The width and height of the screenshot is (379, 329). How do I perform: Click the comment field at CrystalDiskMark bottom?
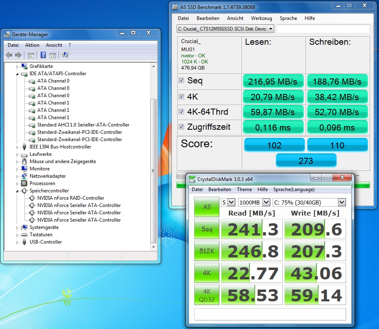click(270, 314)
